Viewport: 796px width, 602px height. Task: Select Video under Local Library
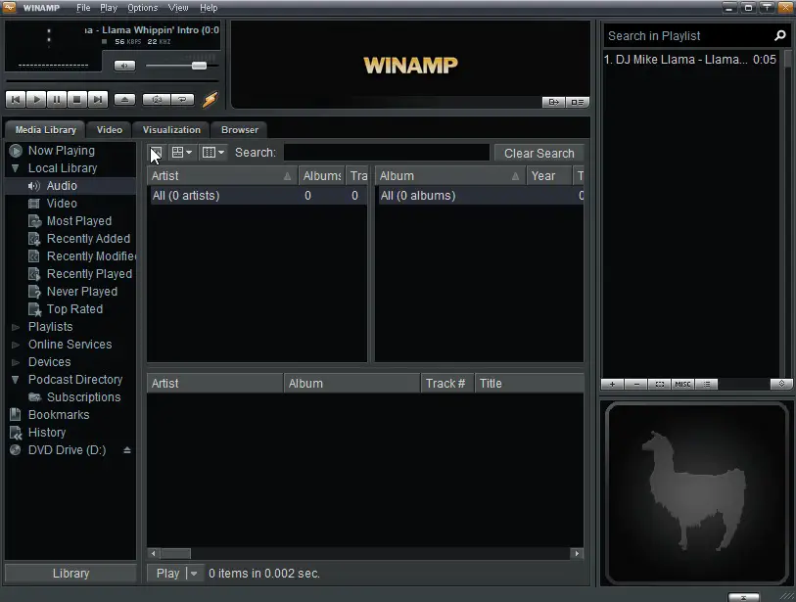point(62,204)
